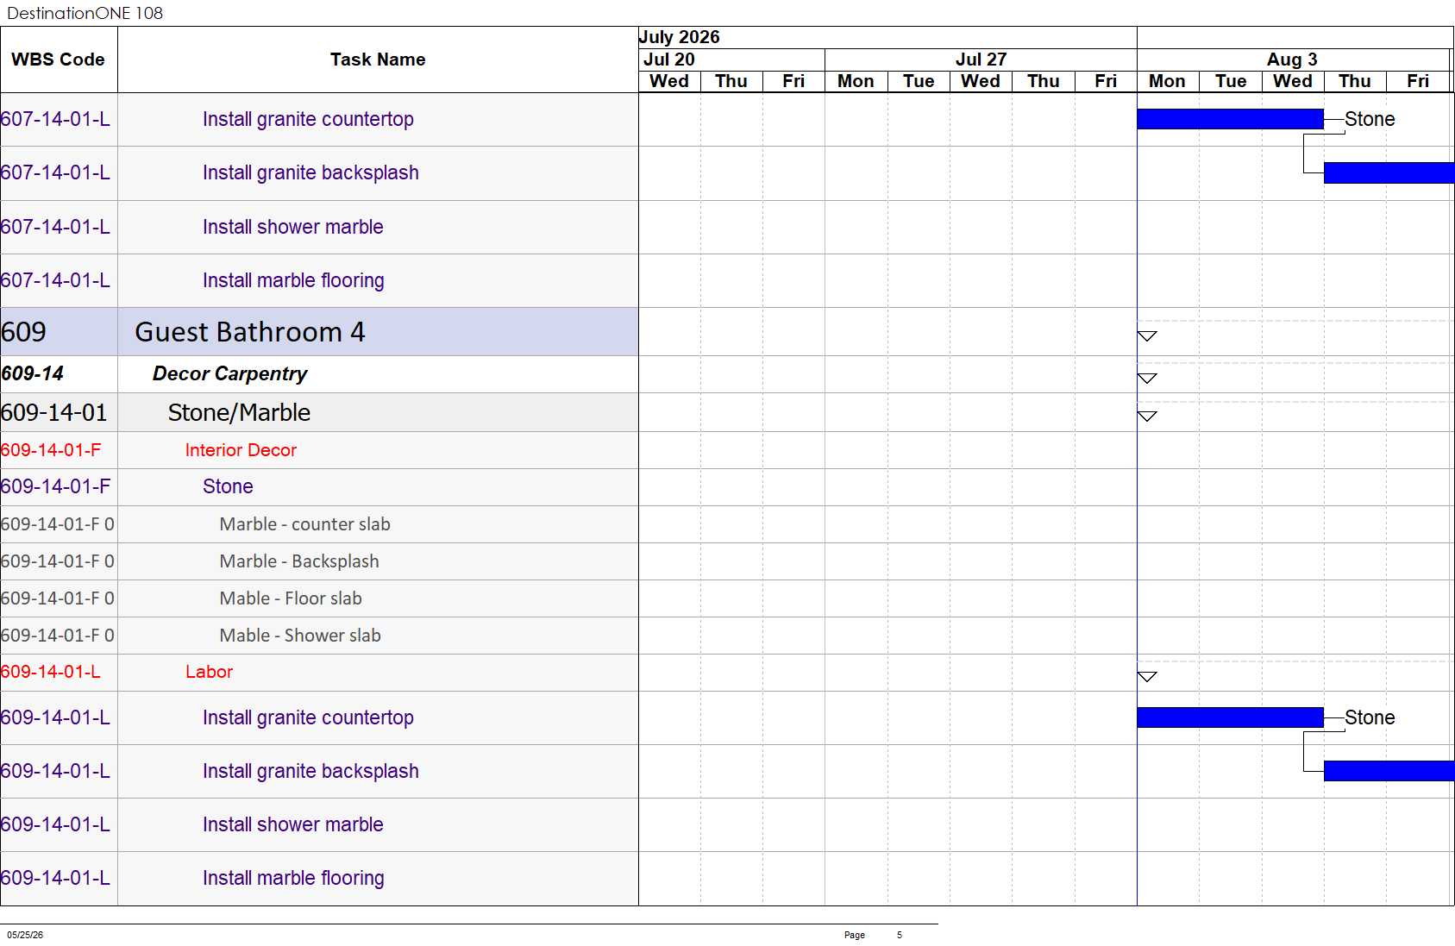1455x946 pixels.
Task: Select the Aug 3 week header
Action: pyautogui.click(x=1292, y=60)
